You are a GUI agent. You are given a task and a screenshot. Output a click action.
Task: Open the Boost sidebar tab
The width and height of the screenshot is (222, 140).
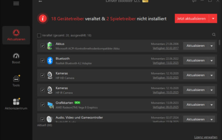16,58
